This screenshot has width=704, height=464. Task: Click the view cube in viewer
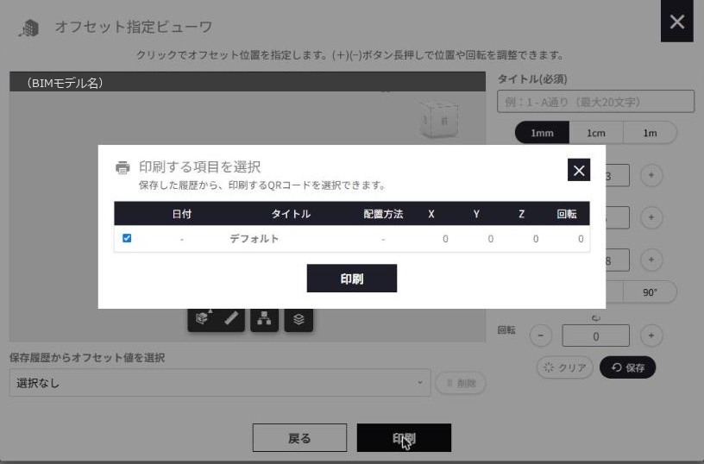tap(439, 120)
